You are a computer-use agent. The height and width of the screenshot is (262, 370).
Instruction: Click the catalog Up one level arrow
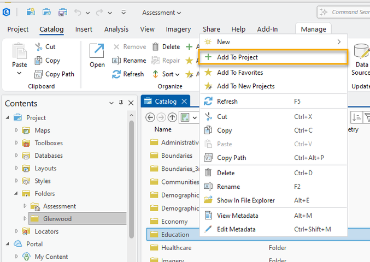[172, 117]
